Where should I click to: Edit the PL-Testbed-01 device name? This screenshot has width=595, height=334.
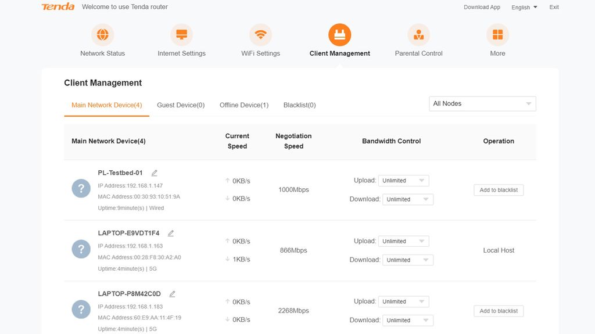[x=155, y=173]
